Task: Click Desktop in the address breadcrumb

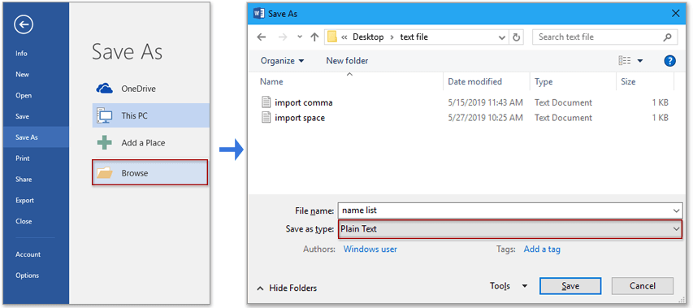Action: click(x=368, y=37)
